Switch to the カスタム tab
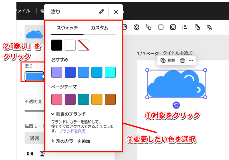The width and height of the screenshot is (229, 160). pyautogui.click(x=99, y=28)
